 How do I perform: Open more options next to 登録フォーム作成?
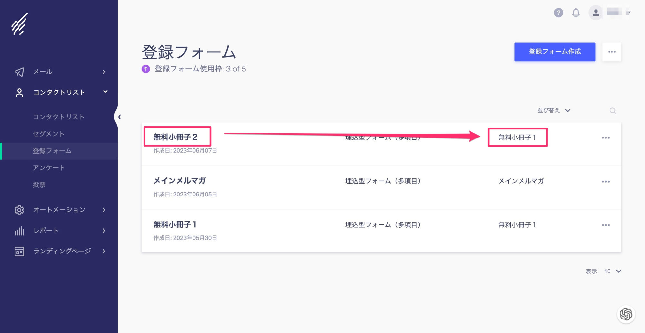pyautogui.click(x=612, y=52)
